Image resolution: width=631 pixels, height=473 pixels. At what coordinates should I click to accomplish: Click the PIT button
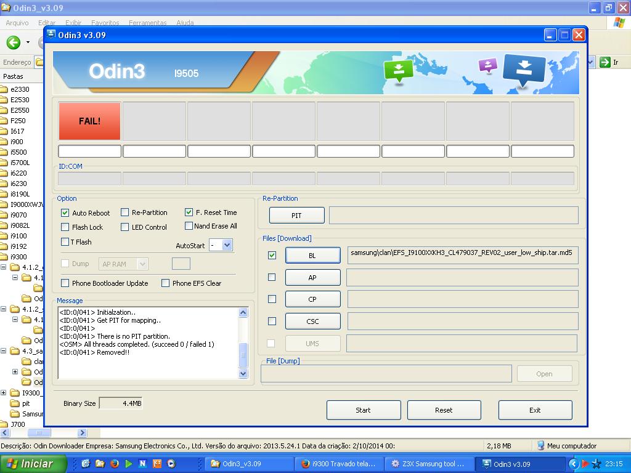(296, 215)
